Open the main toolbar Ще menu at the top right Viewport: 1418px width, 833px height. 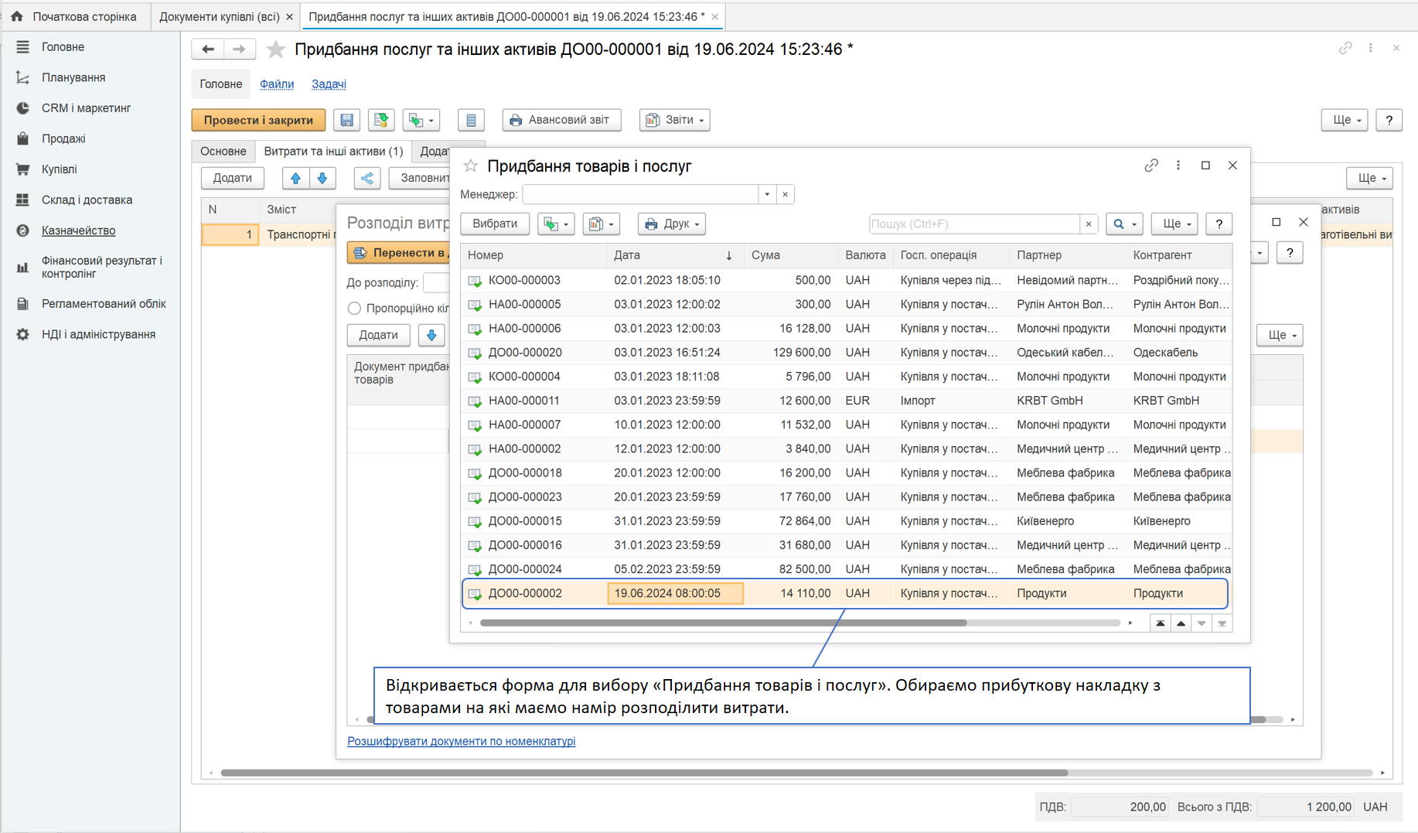point(1345,120)
